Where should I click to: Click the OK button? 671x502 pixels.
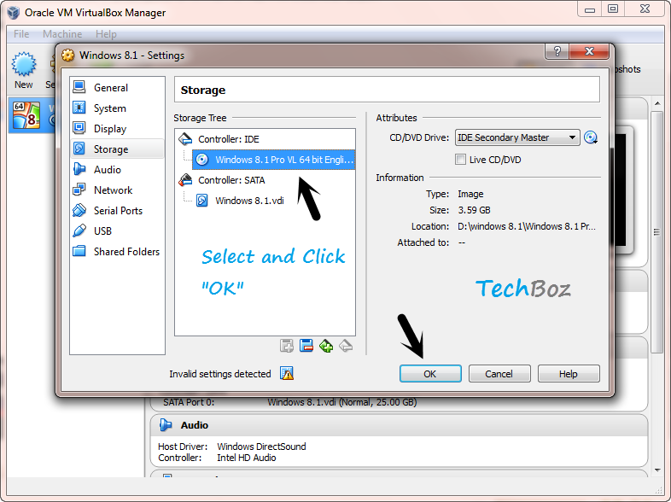[430, 374]
